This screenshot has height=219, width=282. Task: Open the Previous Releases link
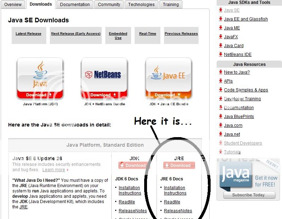(x=181, y=34)
